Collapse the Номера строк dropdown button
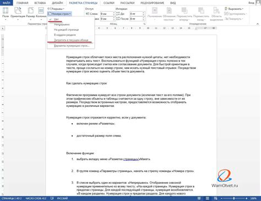Screen dimensions: 261x201 [59, 14]
